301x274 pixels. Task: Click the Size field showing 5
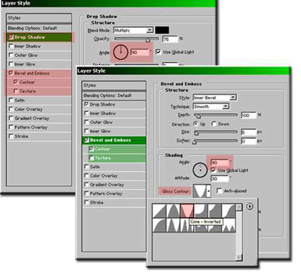point(248,132)
